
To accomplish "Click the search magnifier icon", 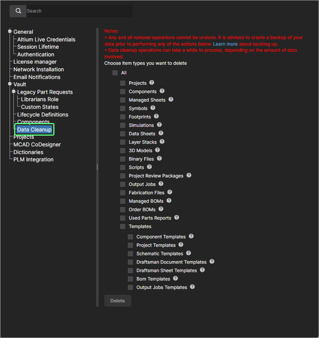I will [x=18, y=11].
